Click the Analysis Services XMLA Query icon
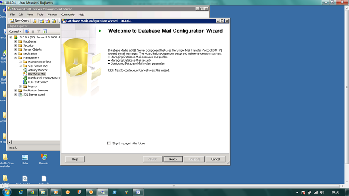 [53, 21]
